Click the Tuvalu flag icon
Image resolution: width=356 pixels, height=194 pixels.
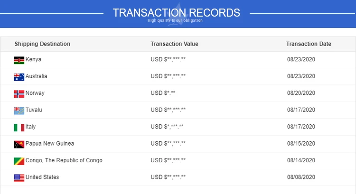click(x=19, y=111)
